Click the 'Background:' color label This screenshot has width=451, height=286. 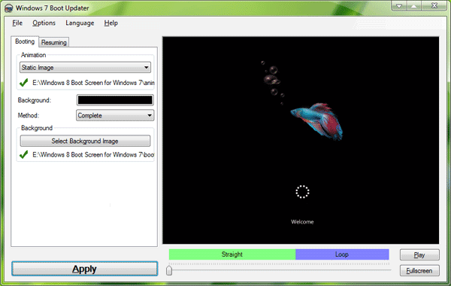click(35, 100)
